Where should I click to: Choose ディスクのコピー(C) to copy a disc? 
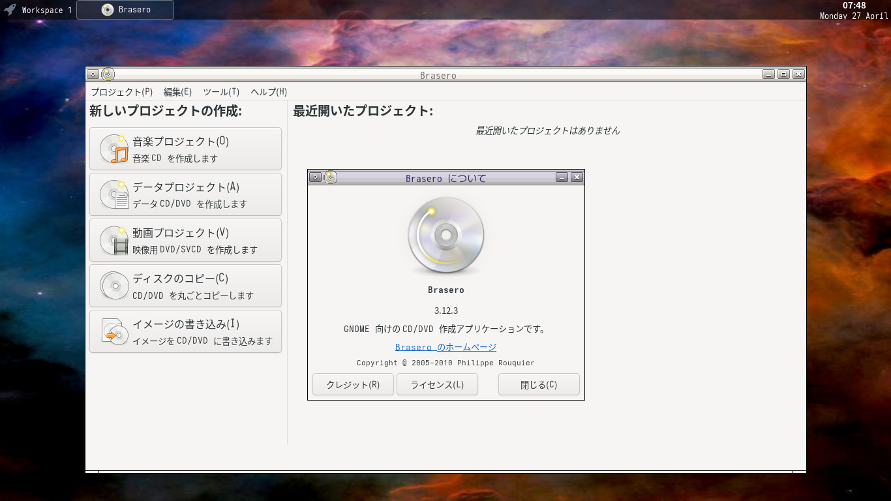pyautogui.click(x=185, y=286)
